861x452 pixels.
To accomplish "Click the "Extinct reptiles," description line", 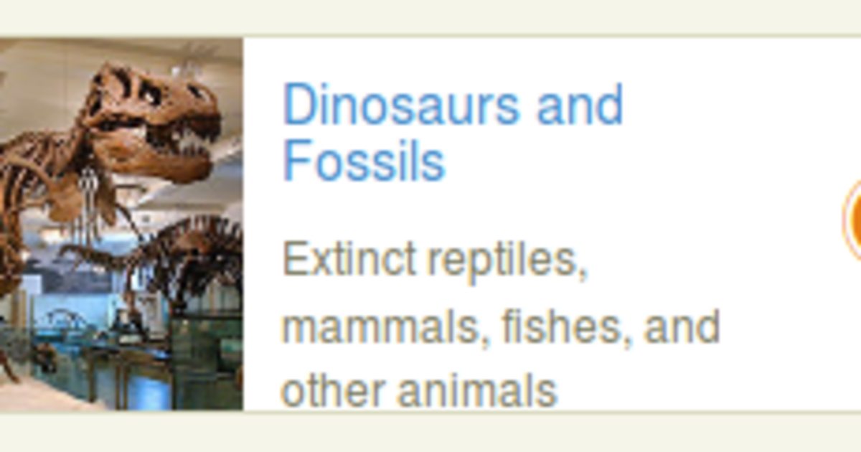I will coord(435,259).
